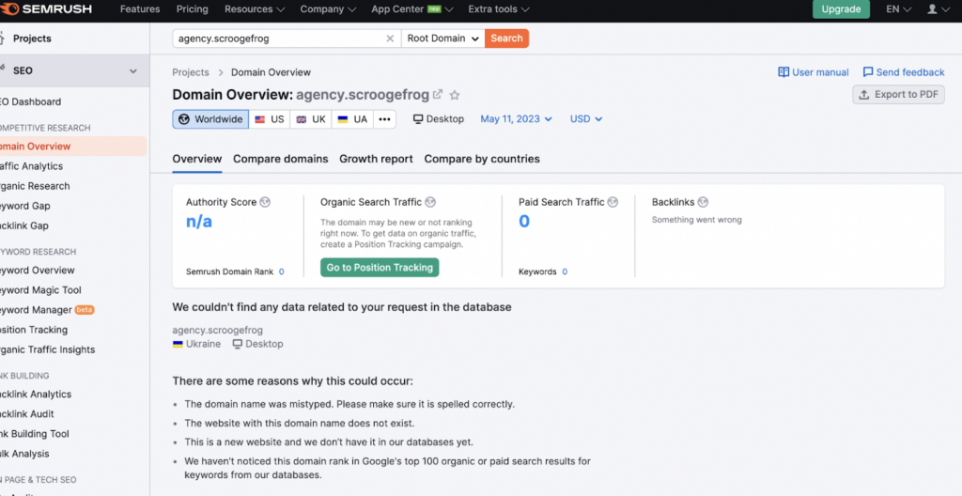Click the Desktop device selector
Image resolution: width=962 pixels, height=496 pixels.
439,119
